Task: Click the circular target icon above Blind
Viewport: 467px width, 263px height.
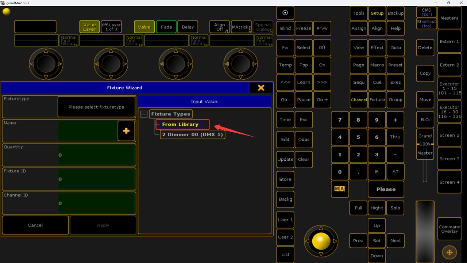Action: pyautogui.click(x=285, y=13)
